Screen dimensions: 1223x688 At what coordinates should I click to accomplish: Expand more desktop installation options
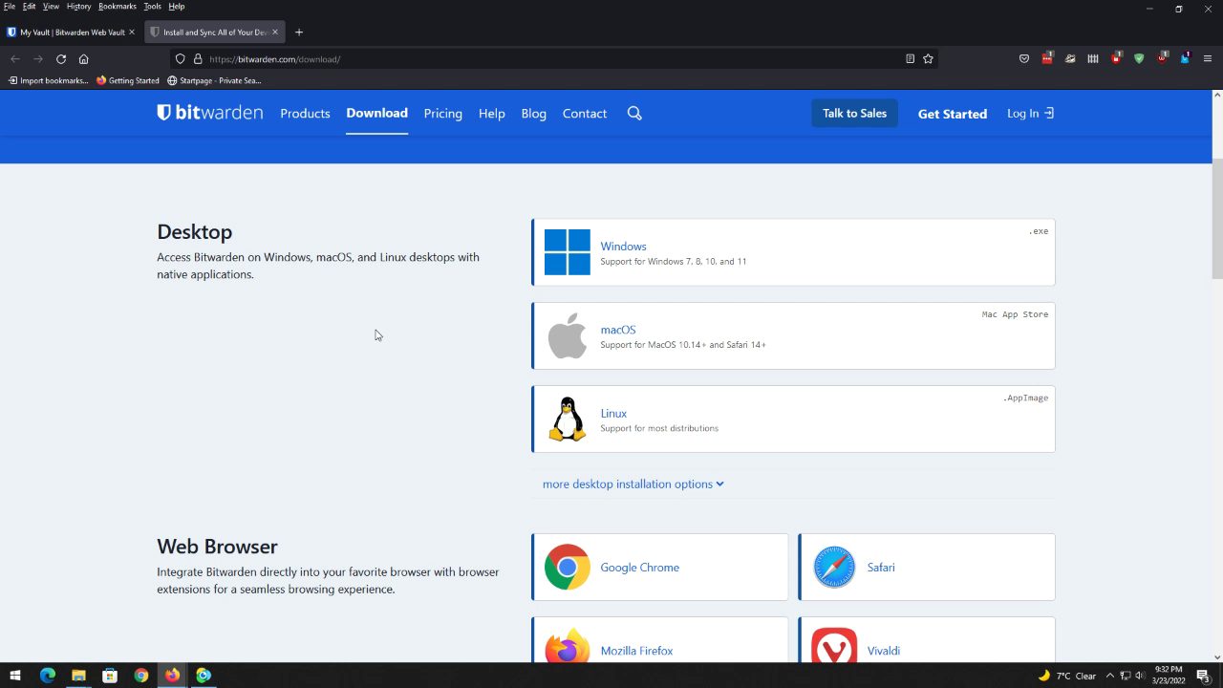point(633,484)
